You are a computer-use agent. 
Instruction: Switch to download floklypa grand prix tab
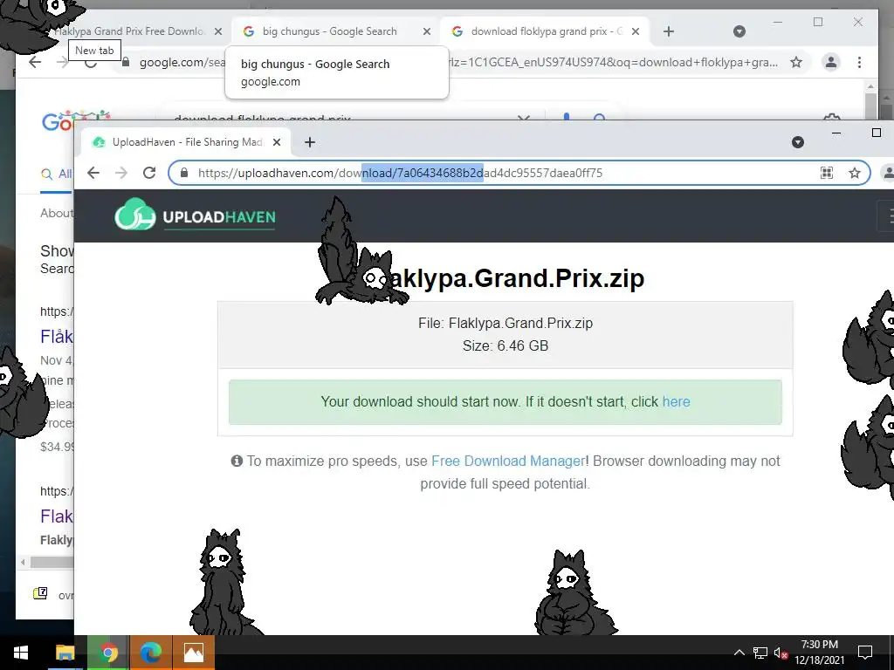pyautogui.click(x=546, y=31)
